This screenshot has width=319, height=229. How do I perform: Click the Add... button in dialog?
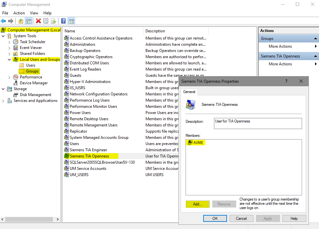pos(197,204)
